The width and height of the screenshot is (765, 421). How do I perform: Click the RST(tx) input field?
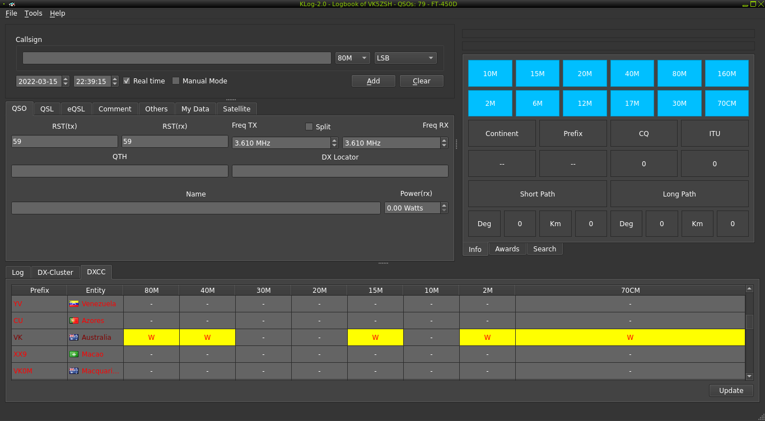pos(64,142)
